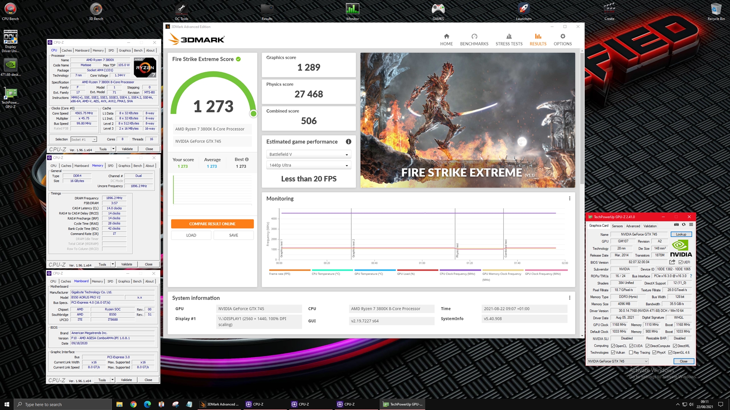The image size is (730, 410).
Task: Click the info icon beside Estimated game performance
Action: (348, 142)
